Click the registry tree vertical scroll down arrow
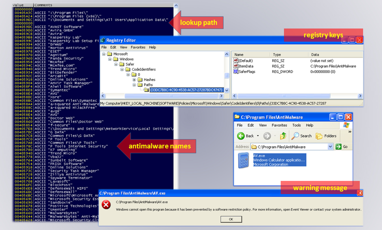The height and width of the screenshot is (230, 382). 227,90
